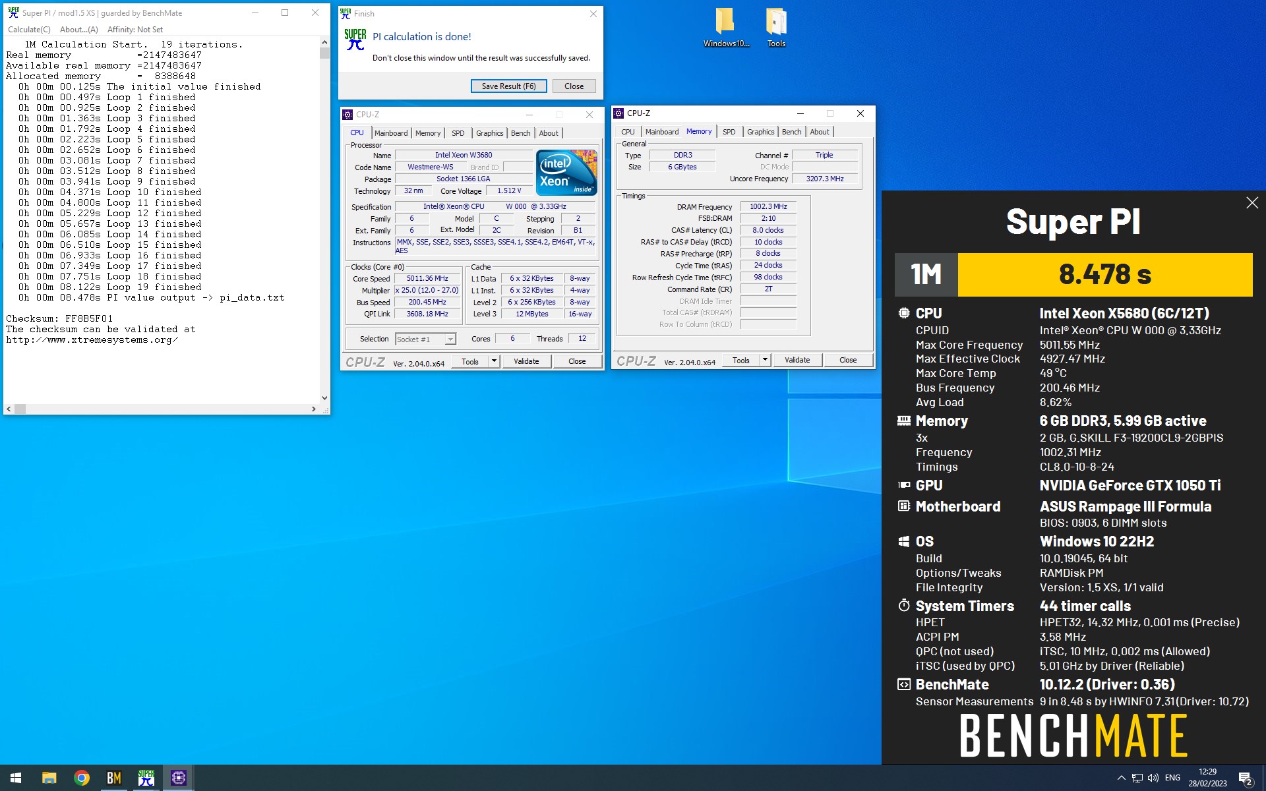1266x791 pixels.
Task: Click Close button in right CPU-Z
Action: click(848, 360)
